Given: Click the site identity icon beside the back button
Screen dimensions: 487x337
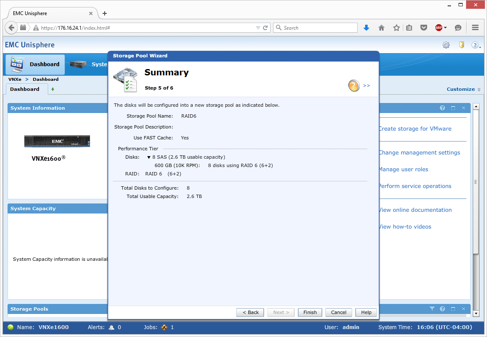Looking at the screenshot, I should (23, 28).
